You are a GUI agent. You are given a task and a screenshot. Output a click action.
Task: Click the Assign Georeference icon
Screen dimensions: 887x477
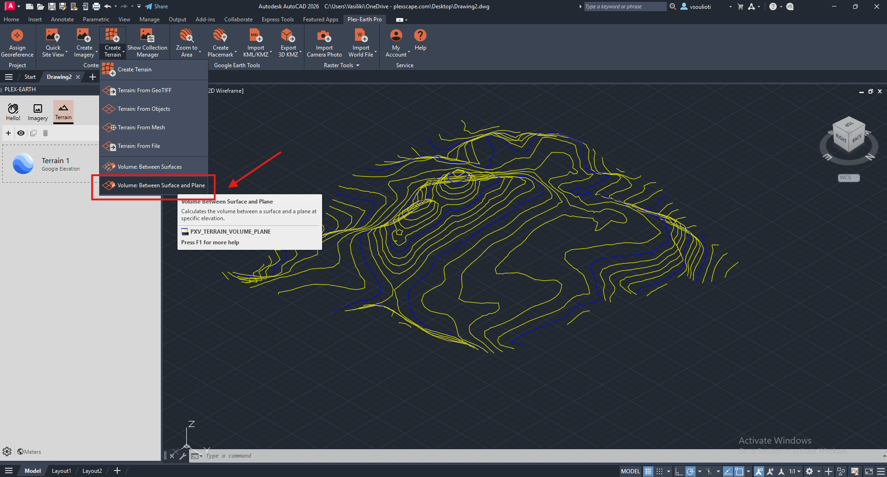click(17, 36)
